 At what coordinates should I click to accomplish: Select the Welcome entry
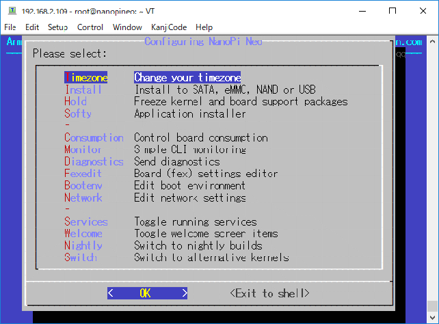click(83, 234)
